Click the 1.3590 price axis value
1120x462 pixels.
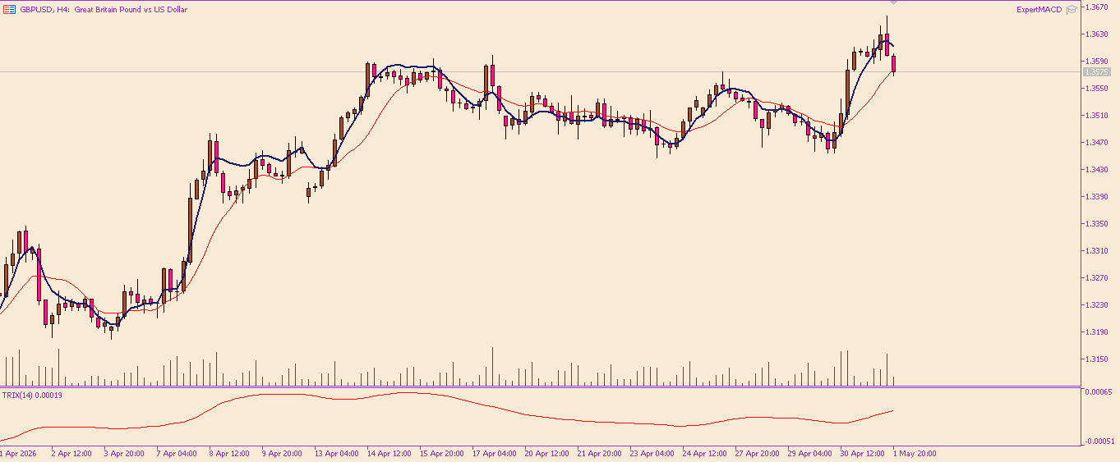[x=1096, y=62]
